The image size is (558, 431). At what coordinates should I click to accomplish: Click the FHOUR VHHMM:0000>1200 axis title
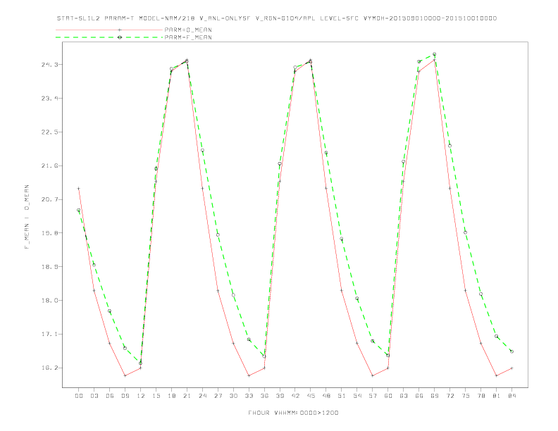click(x=293, y=413)
